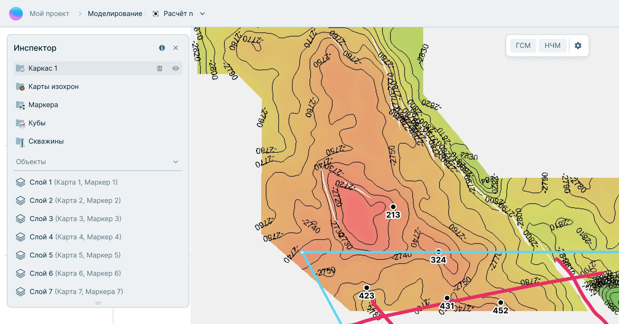Click the Слой 7 layers icon
The height and width of the screenshot is (324, 619).
pyautogui.click(x=21, y=292)
